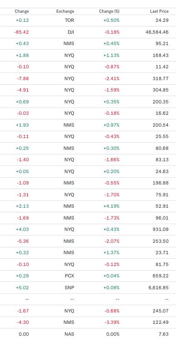Select the -3.39% change percentage
This screenshot has width=176, height=338.
[x=112, y=322]
